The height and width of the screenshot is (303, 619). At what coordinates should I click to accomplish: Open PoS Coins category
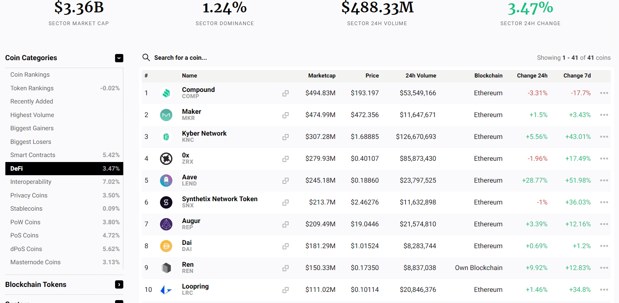click(24, 235)
